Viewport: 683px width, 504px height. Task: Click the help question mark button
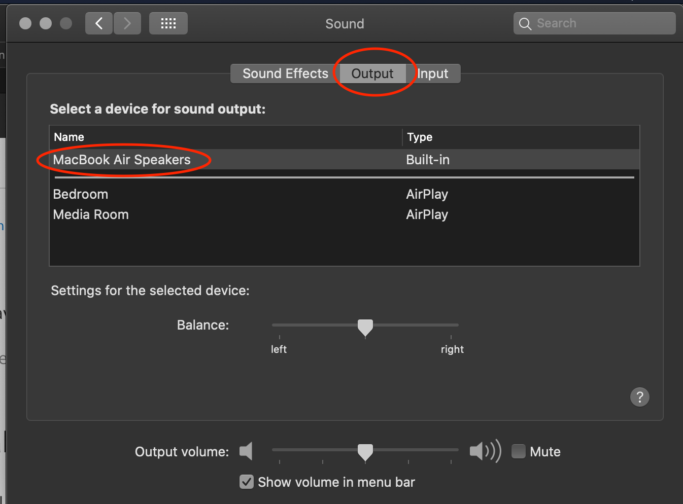click(x=639, y=397)
